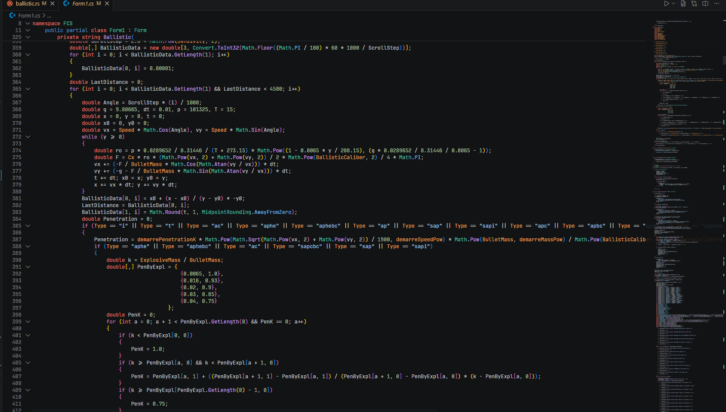Screen dimensions: 726x412
Task: Click '{0.0065, 1.0},' array row
Action: [x=202, y=274]
